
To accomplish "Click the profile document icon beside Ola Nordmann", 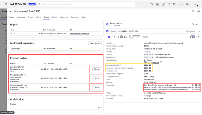I will [145, 63].
